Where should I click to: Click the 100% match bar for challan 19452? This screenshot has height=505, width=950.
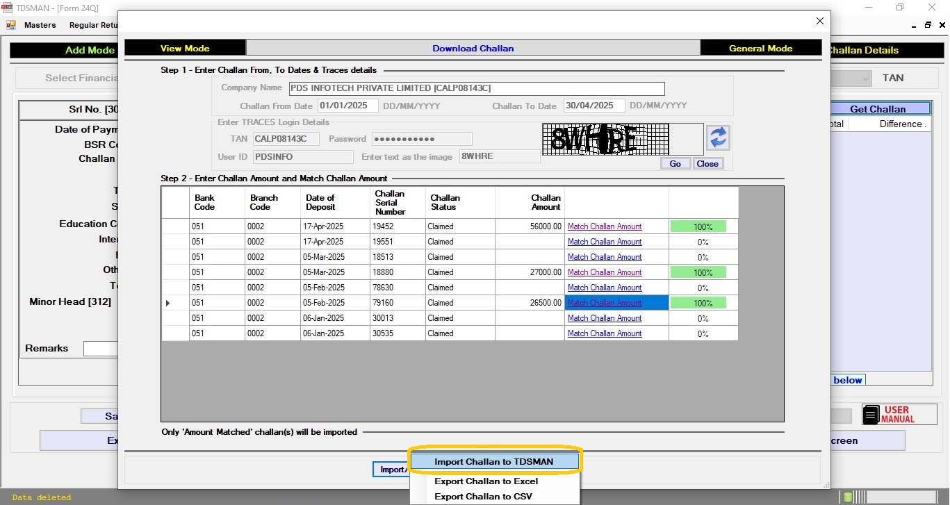point(698,226)
